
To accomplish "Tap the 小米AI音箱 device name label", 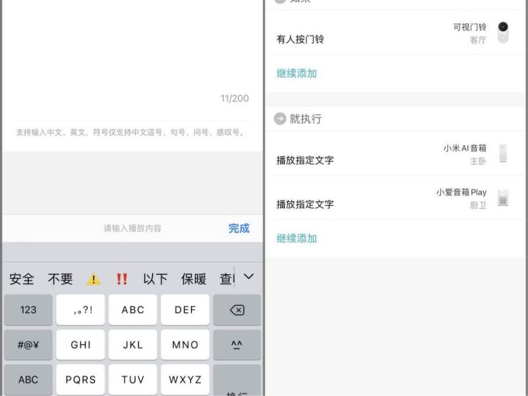I will point(464,148).
